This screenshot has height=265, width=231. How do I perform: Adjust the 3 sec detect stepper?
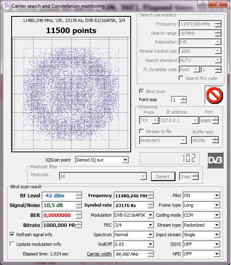195,176
